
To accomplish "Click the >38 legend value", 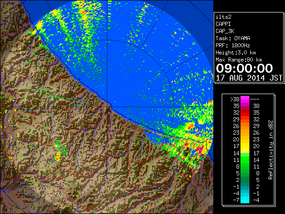I will click(x=235, y=99).
